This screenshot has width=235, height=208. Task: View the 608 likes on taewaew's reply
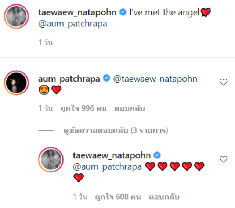point(118,197)
